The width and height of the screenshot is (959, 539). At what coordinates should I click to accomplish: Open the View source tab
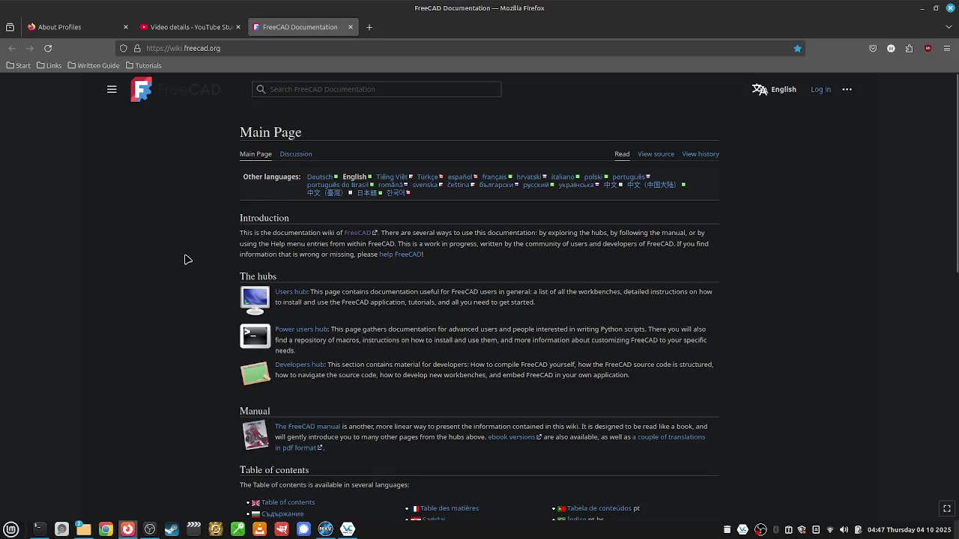coord(656,153)
